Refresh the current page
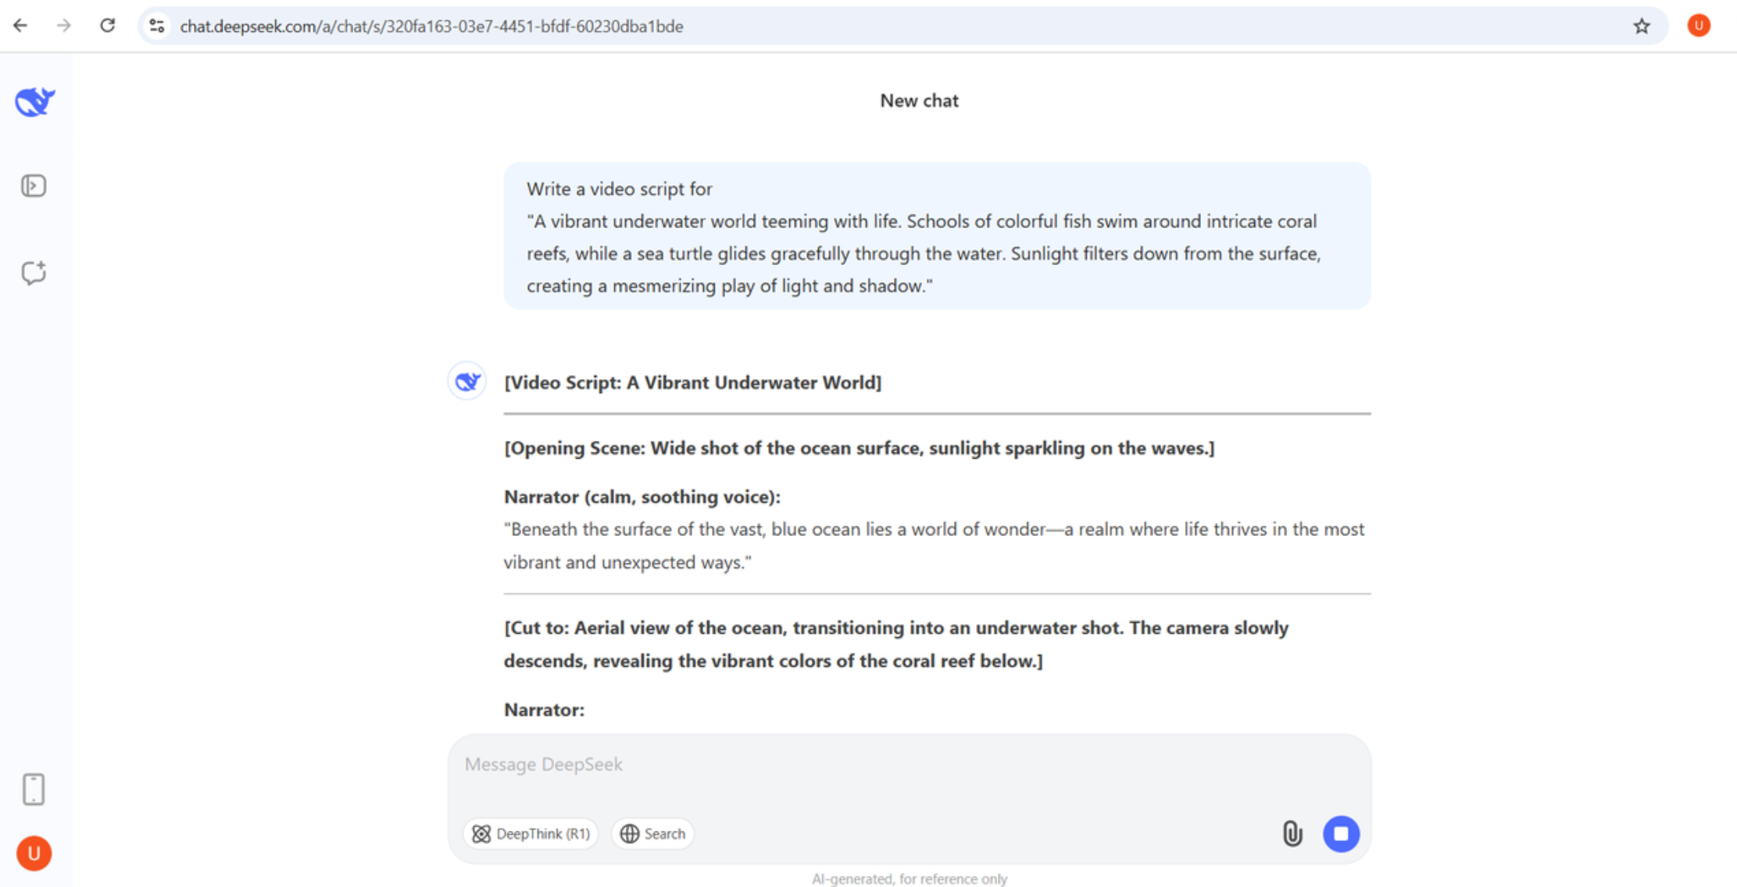The width and height of the screenshot is (1737, 887). (107, 25)
